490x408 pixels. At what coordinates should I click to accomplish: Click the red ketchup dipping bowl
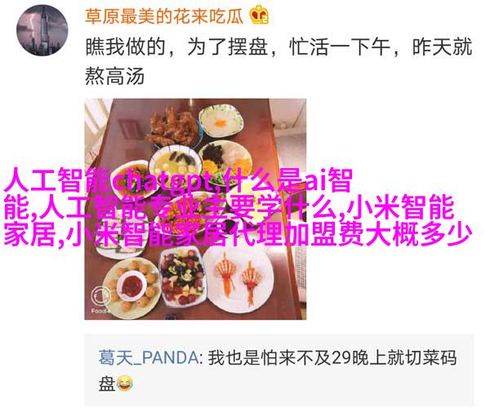[131, 286]
